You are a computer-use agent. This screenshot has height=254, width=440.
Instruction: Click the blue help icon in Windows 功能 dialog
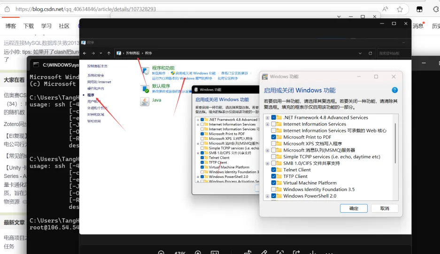[394, 90]
